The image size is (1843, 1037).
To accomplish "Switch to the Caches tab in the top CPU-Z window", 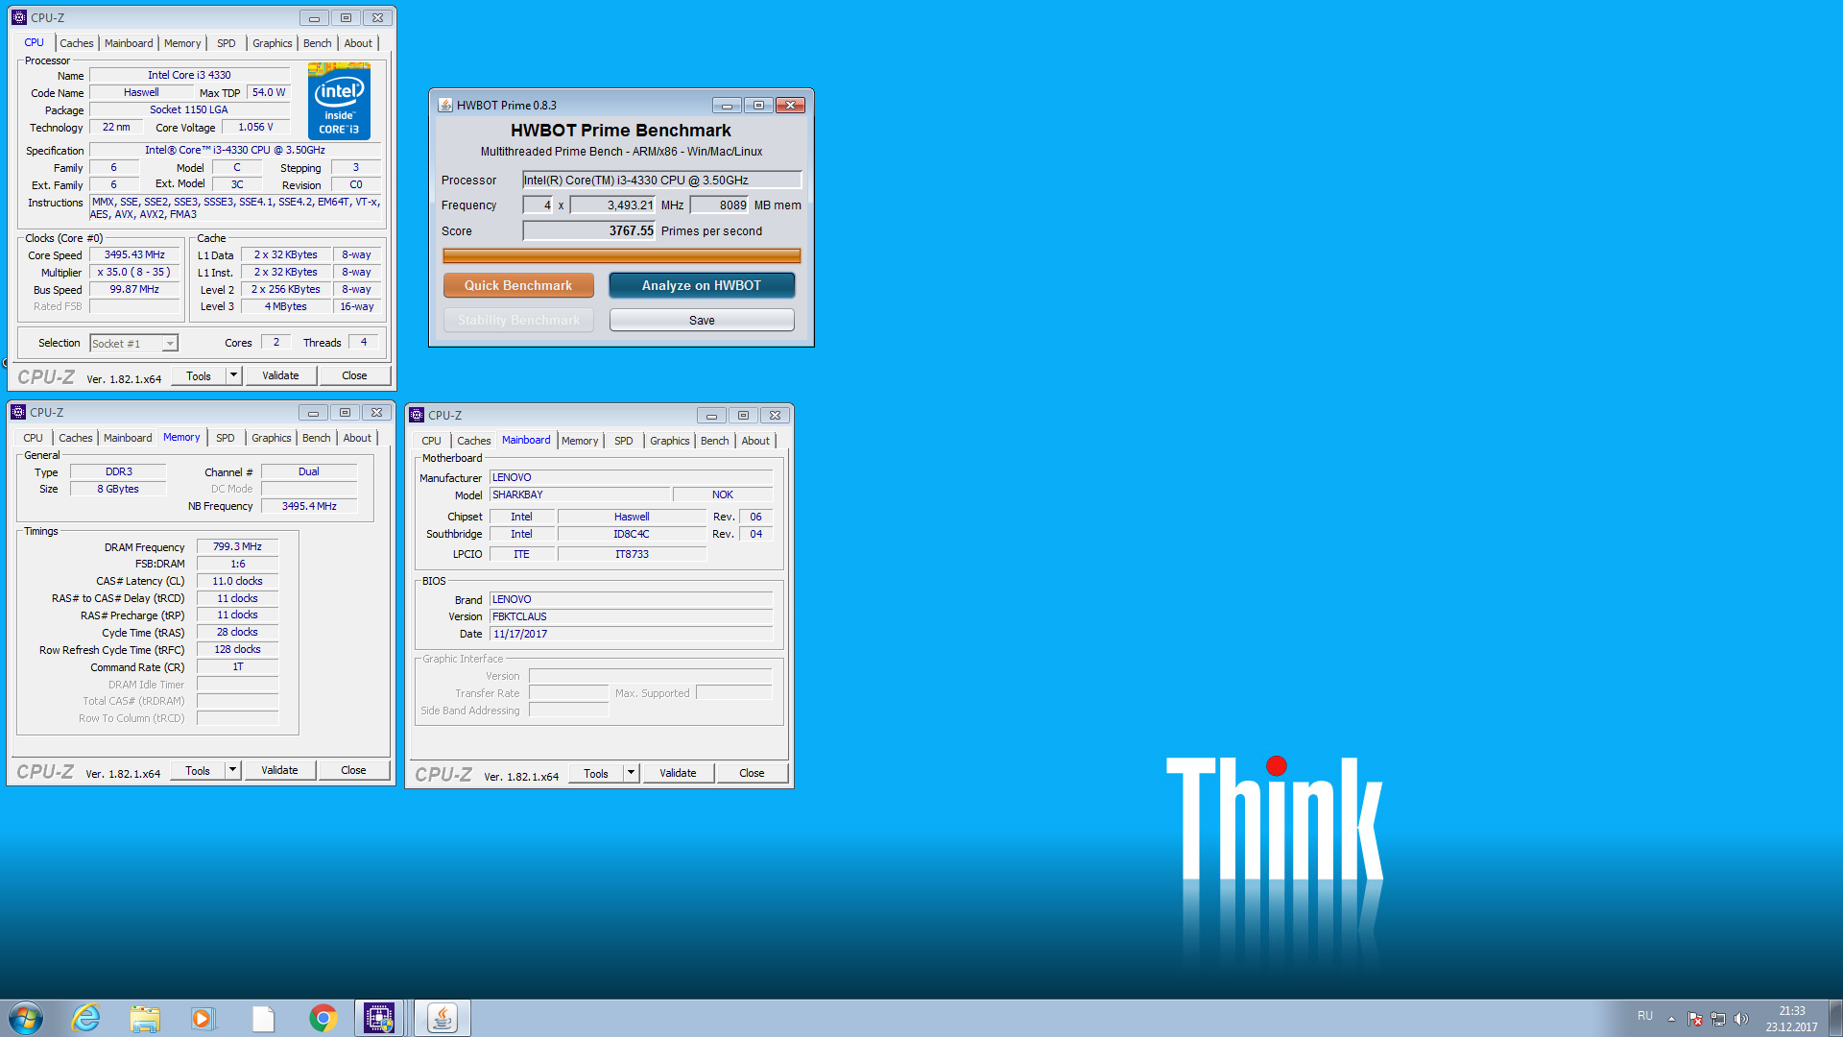I will click(77, 43).
